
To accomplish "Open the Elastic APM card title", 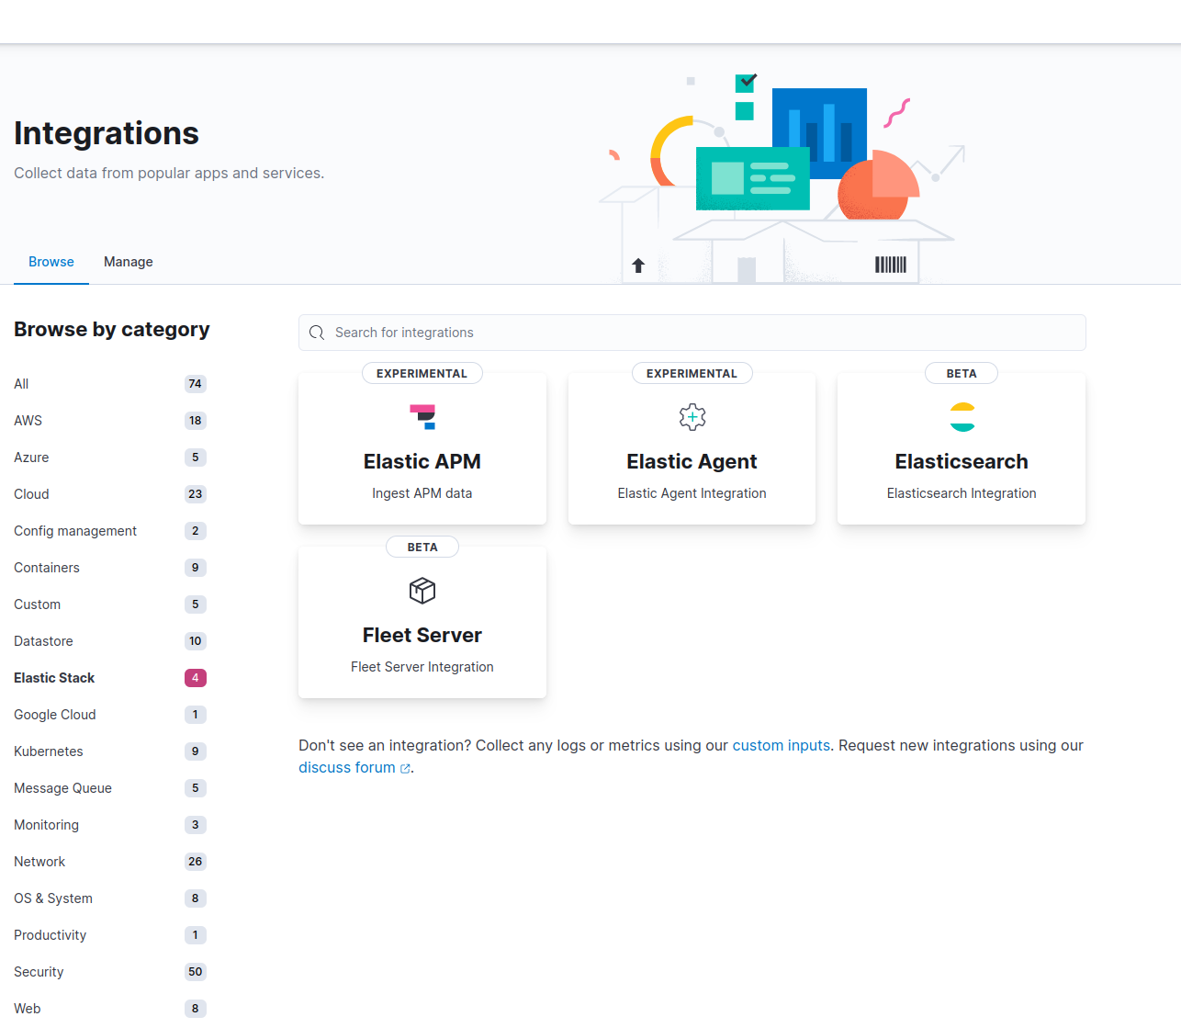I will tap(422, 461).
